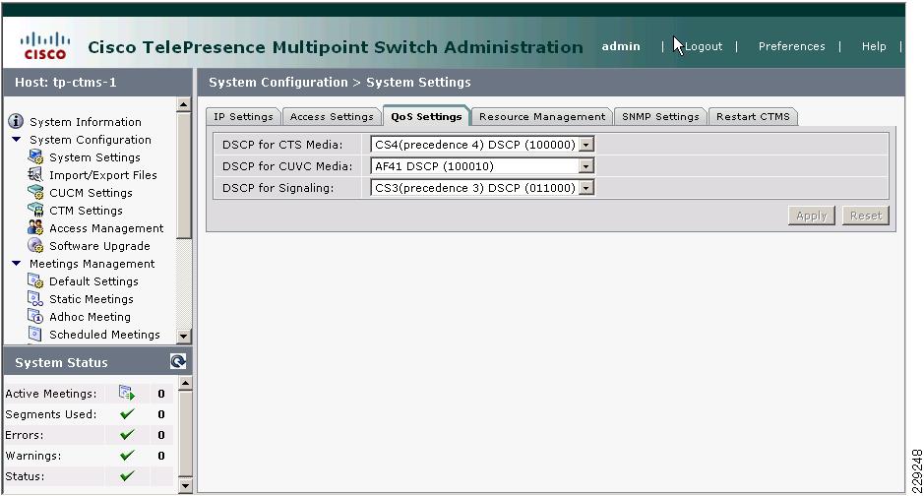Screen dimensions: 924x496
Task: Open Software Upgrade in the tree
Action: click(x=99, y=246)
